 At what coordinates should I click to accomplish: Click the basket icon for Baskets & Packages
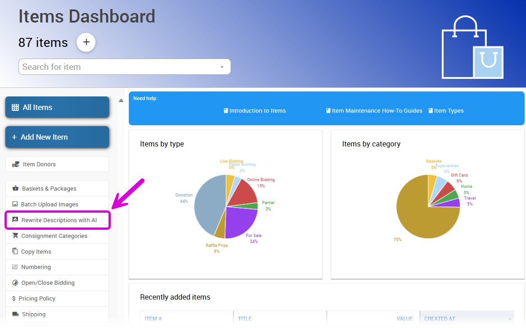[x=15, y=188]
